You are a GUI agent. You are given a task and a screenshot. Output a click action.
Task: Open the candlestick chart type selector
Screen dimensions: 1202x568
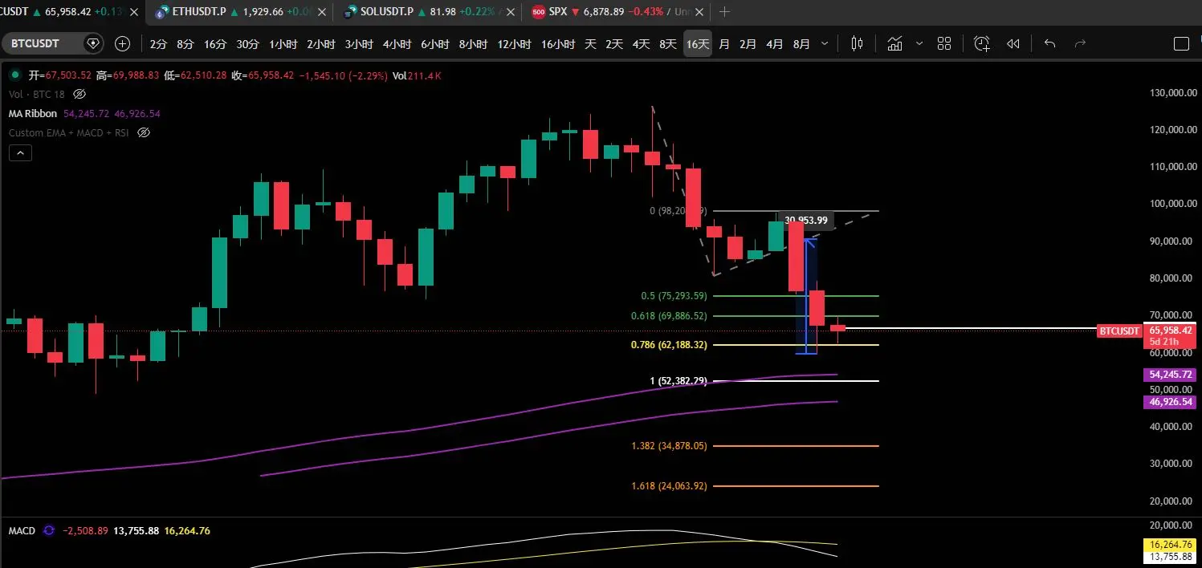pyautogui.click(x=858, y=44)
